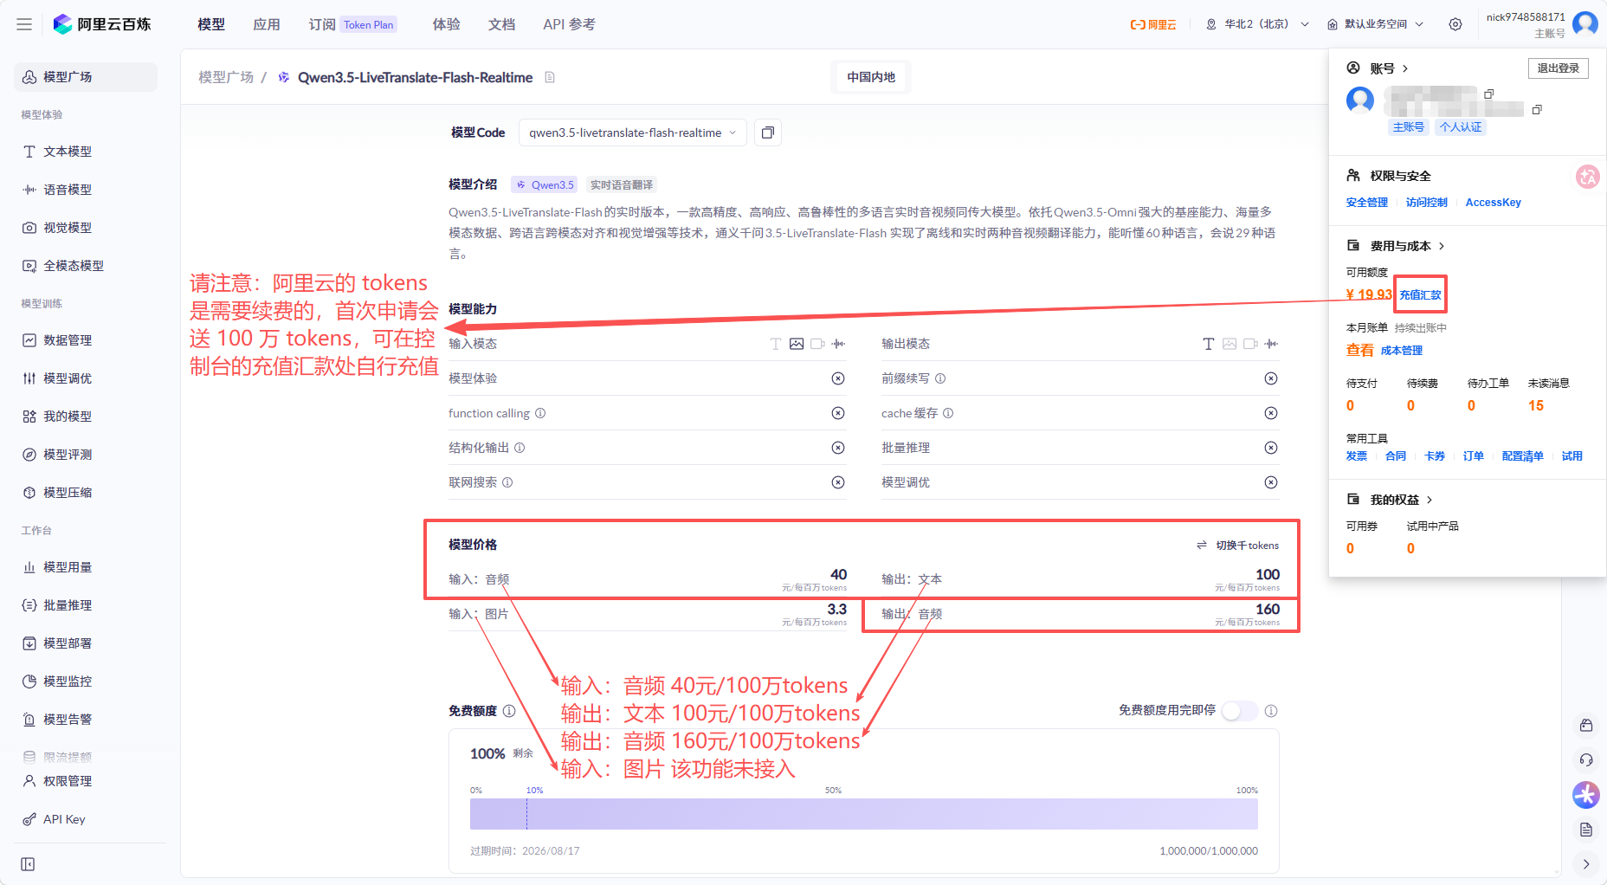Click the info icon beside 联网搜索
The height and width of the screenshot is (885, 1607).
(x=507, y=482)
